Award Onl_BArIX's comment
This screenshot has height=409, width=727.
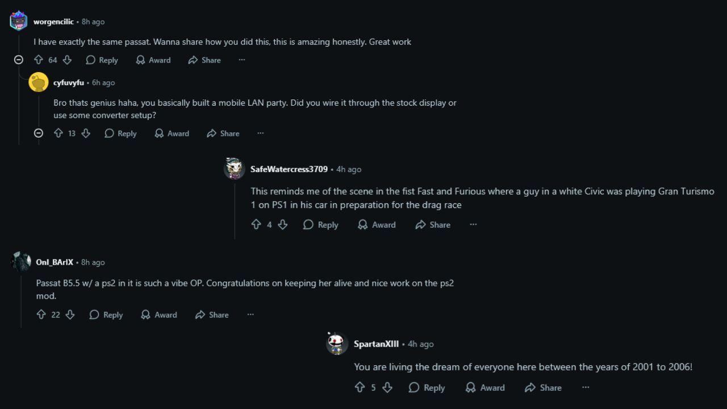tap(159, 314)
